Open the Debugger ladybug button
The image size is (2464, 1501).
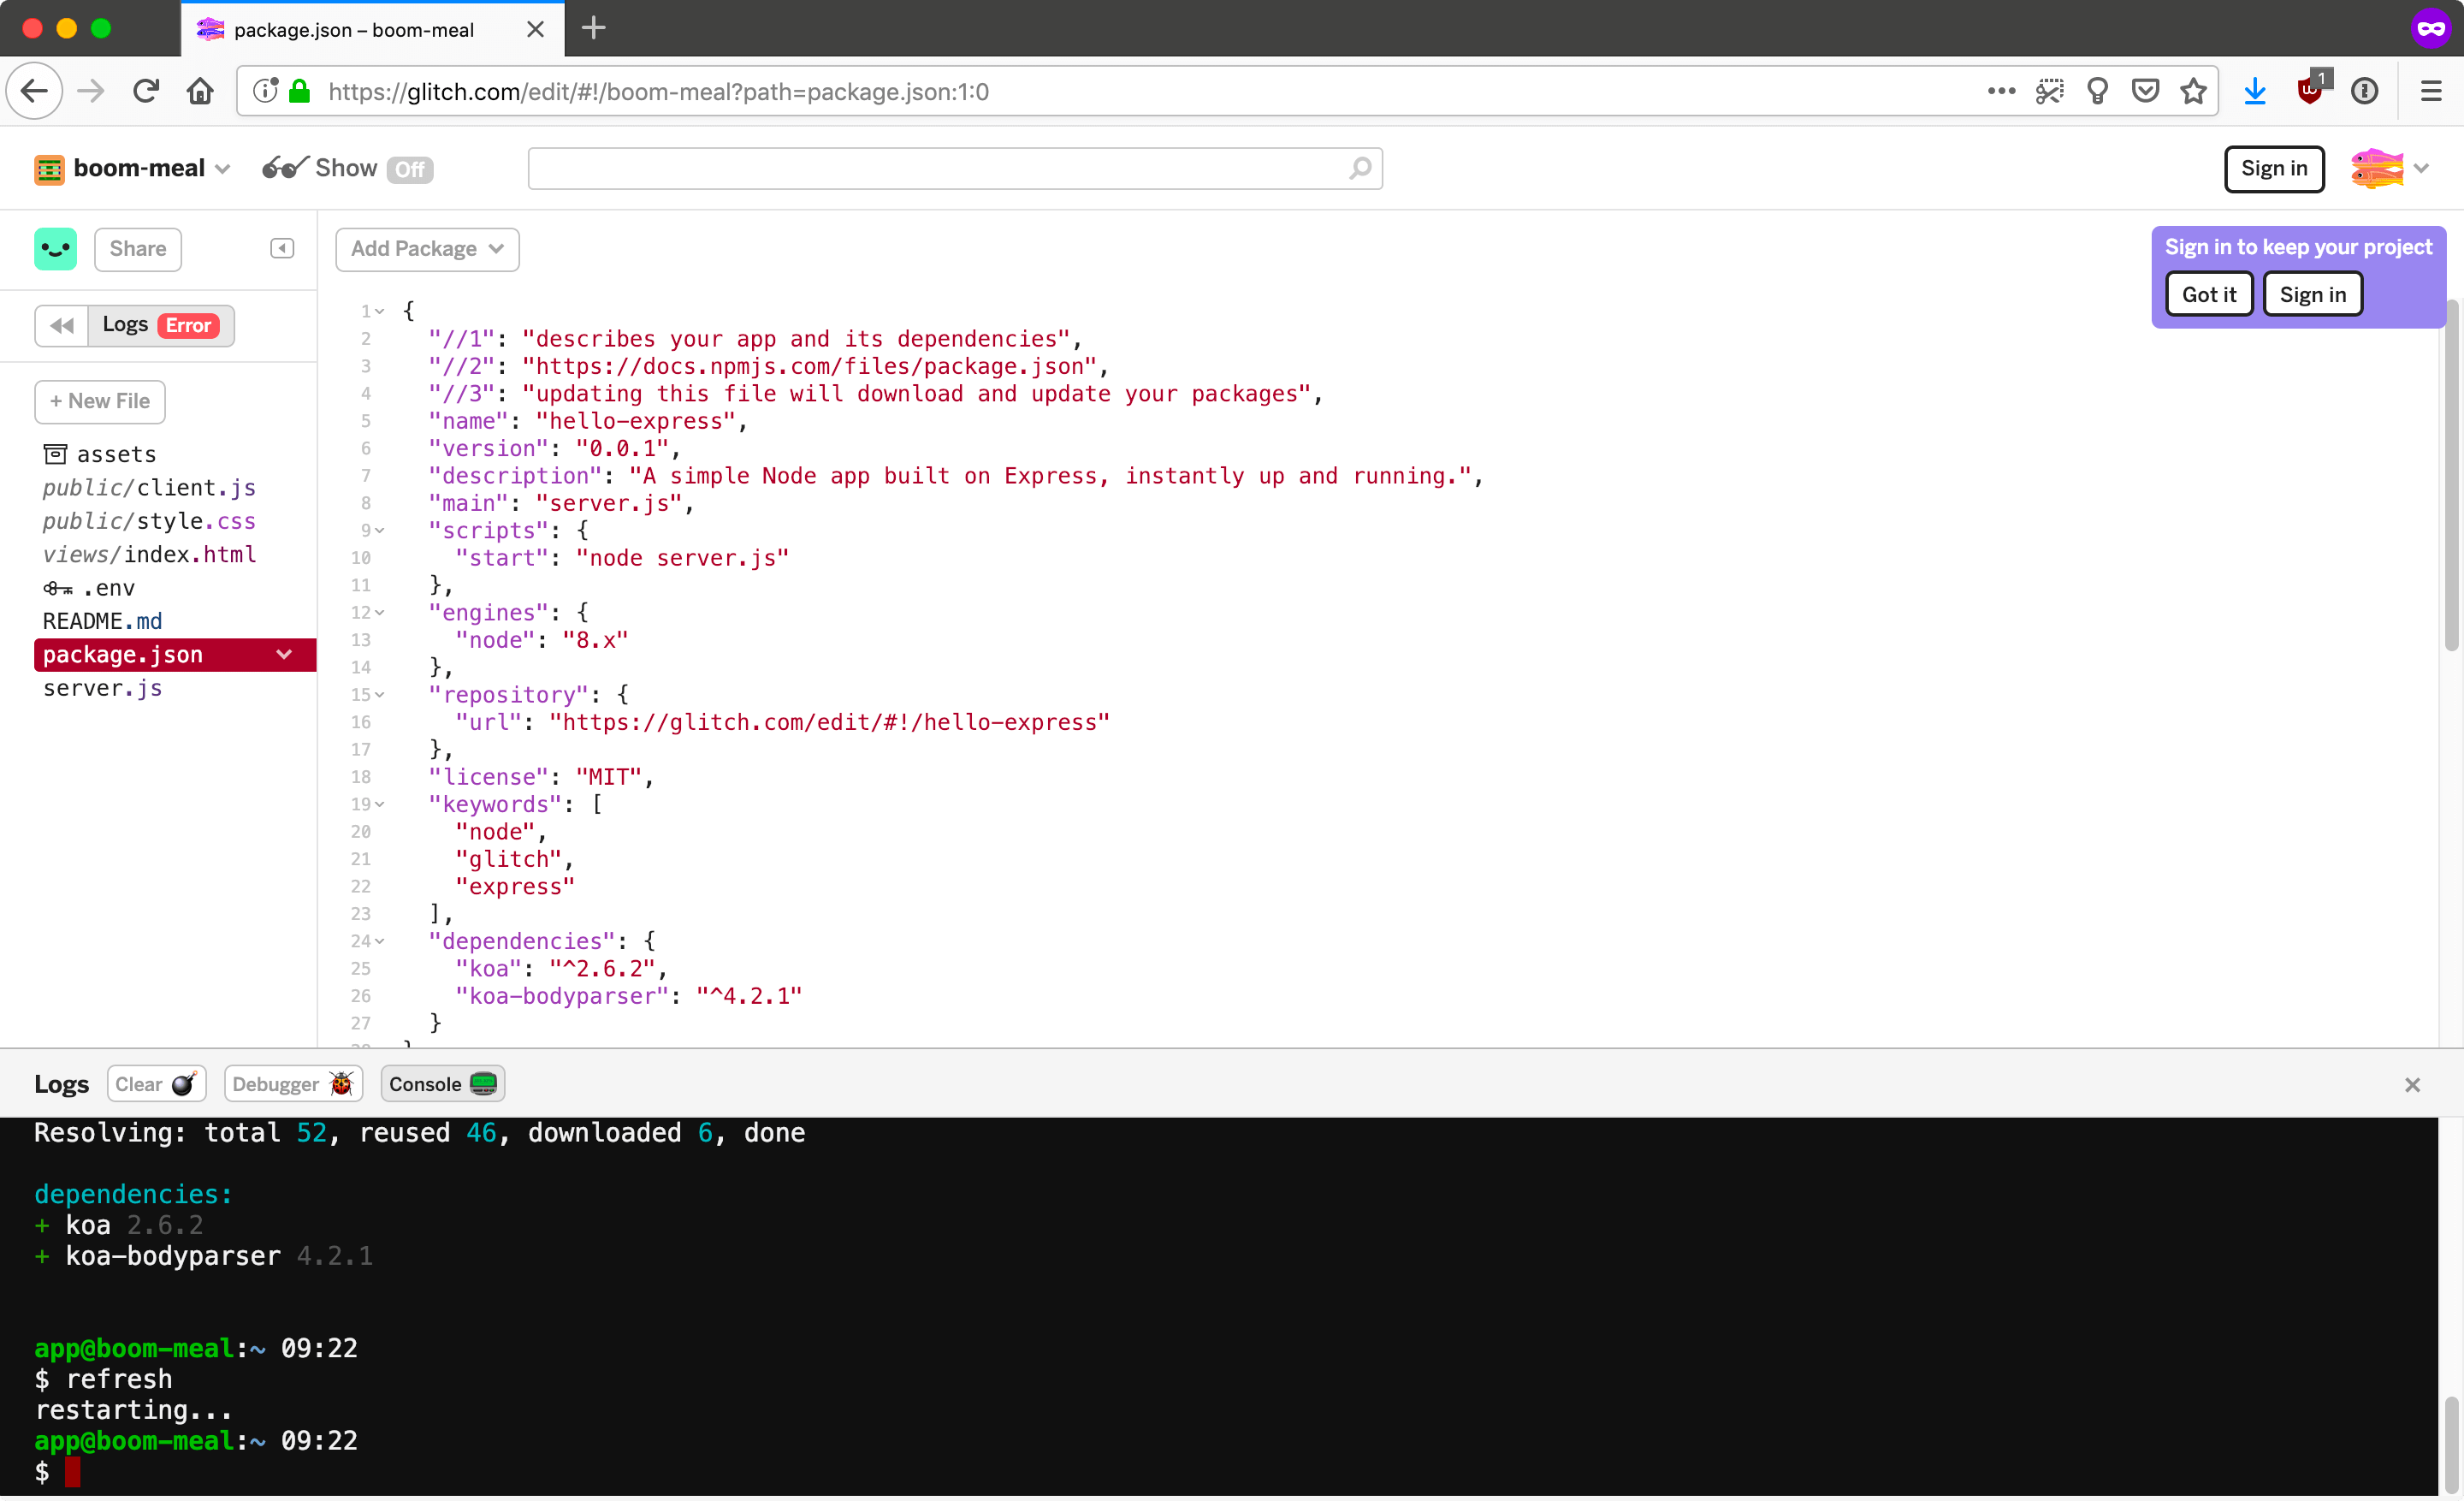[293, 1084]
